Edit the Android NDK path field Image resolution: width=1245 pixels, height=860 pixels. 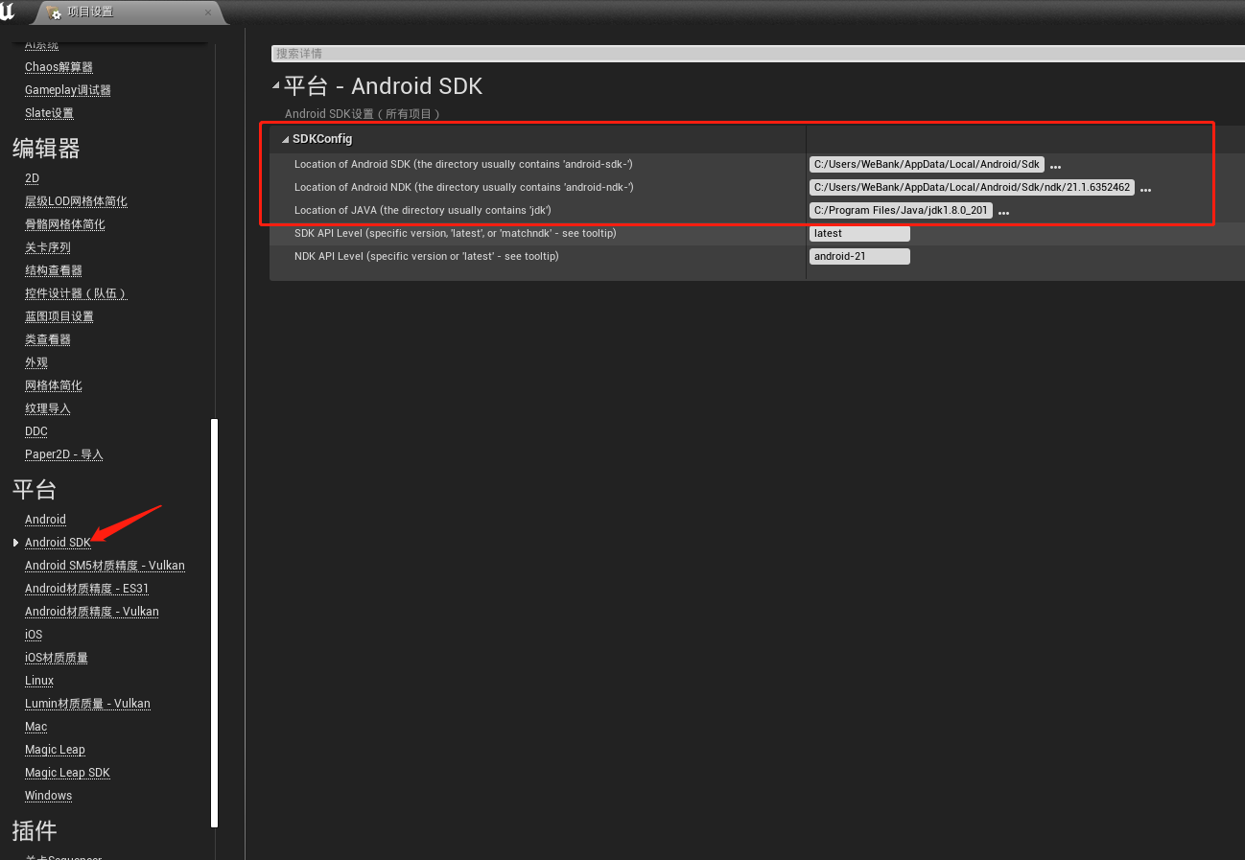[972, 187]
